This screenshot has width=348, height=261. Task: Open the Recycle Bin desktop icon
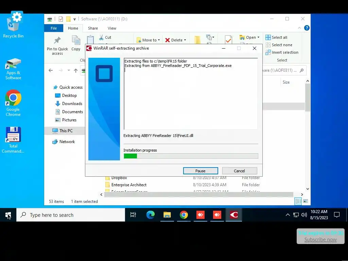[13, 25]
